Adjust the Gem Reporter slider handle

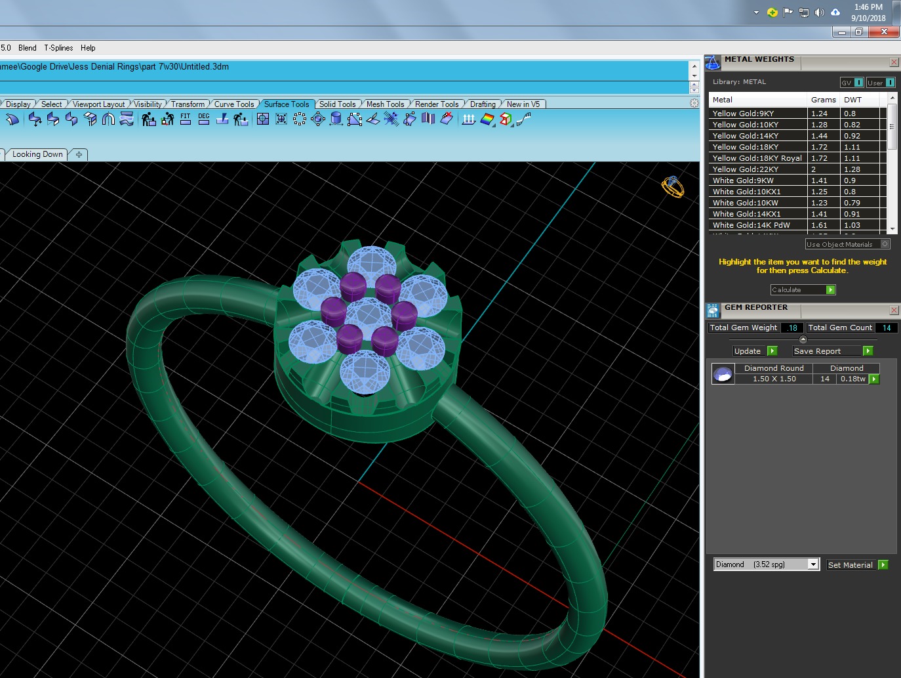click(803, 339)
